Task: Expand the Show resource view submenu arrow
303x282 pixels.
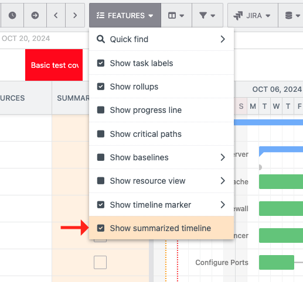Action: click(223, 181)
